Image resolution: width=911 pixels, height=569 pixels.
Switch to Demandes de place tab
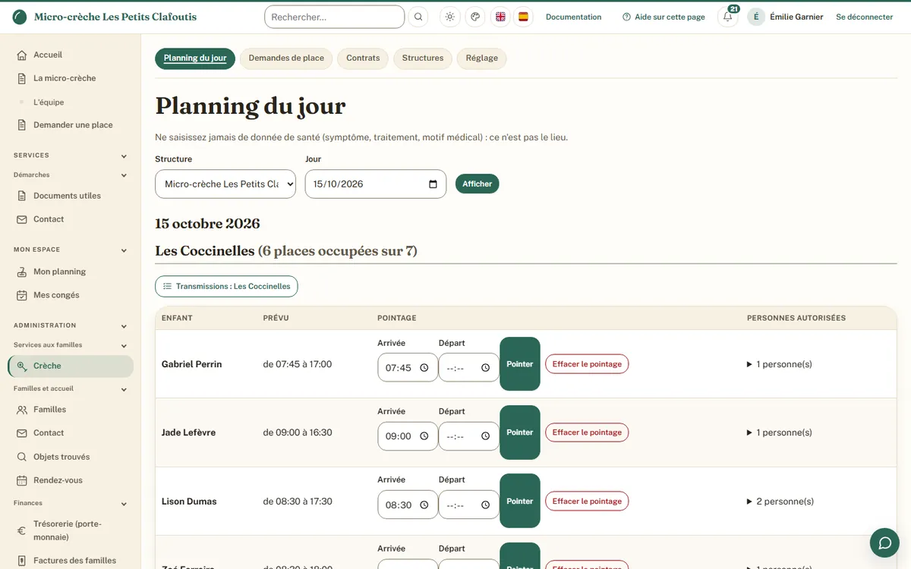(x=286, y=58)
